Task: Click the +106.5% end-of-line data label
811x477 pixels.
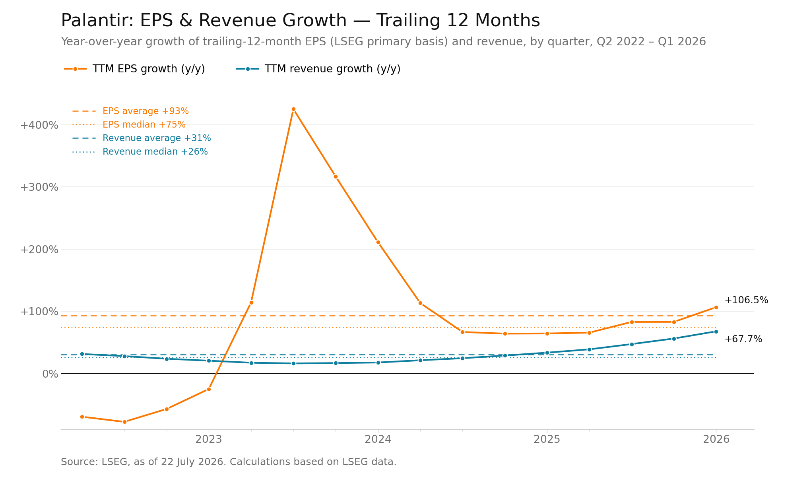Action: tap(746, 301)
